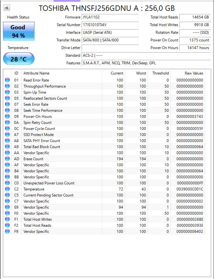Click status icon for Erase Count row

(7, 159)
